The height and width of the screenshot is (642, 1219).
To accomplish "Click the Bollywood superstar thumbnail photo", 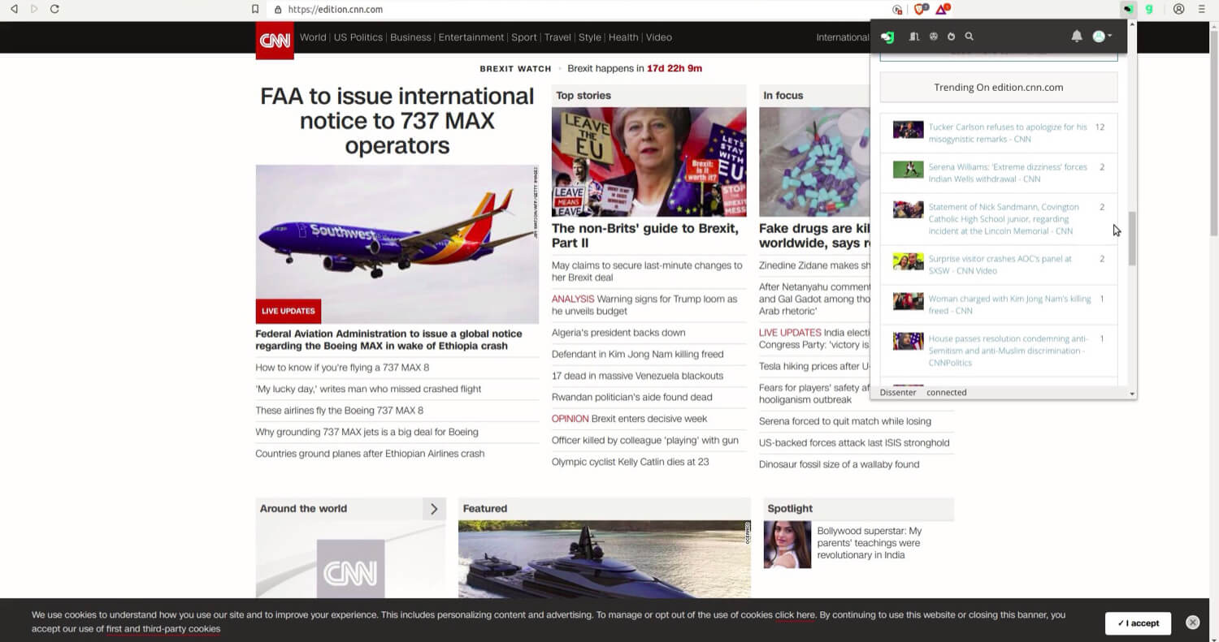I will (787, 545).
